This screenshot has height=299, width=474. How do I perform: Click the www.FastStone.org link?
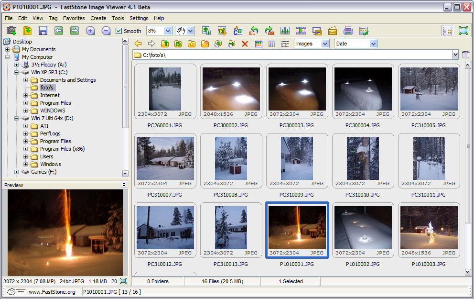(x=52, y=292)
